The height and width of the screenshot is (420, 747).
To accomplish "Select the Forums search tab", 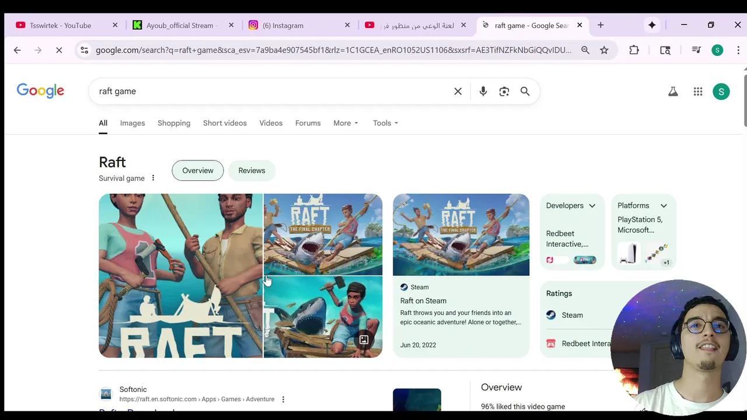I will tap(308, 123).
